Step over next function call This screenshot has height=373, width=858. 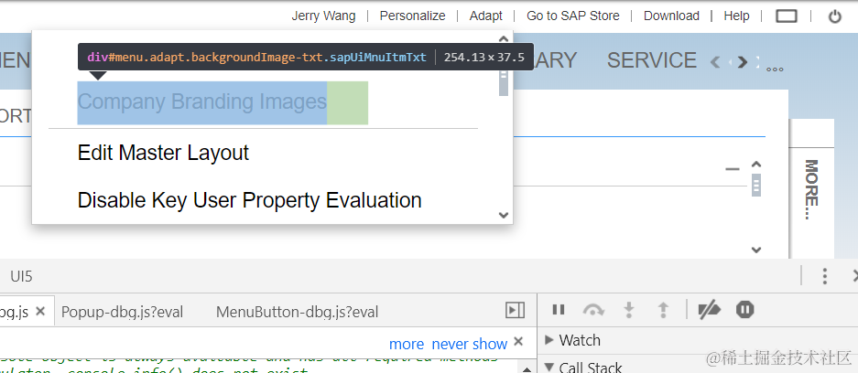[x=593, y=310]
